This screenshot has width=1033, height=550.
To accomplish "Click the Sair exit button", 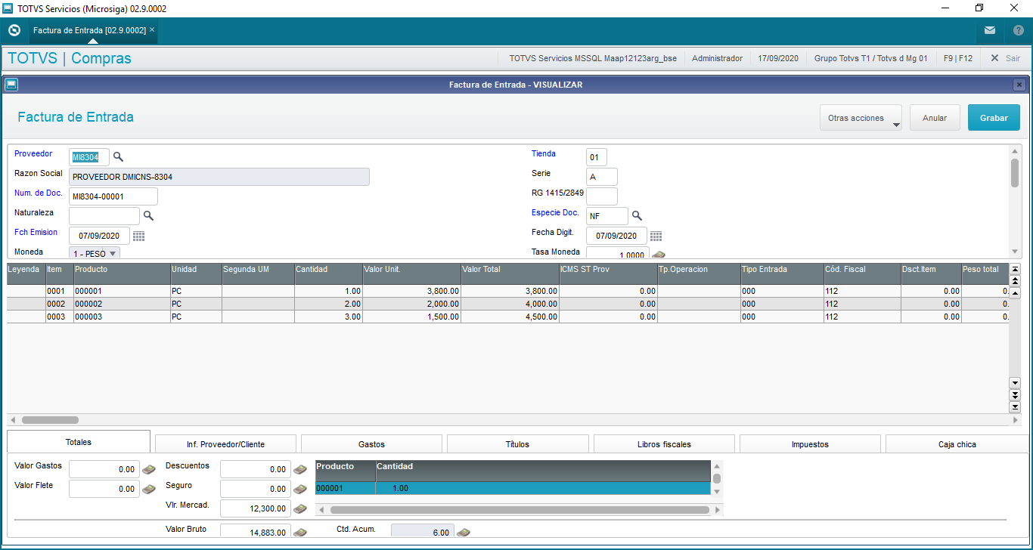I will point(1005,58).
